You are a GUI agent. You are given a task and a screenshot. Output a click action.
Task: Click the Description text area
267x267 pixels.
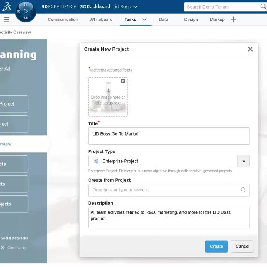pos(169,217)
